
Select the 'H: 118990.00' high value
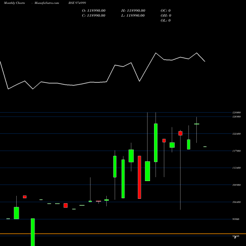133,11
